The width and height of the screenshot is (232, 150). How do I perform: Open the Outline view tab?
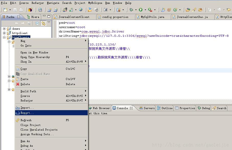(165, 108)
